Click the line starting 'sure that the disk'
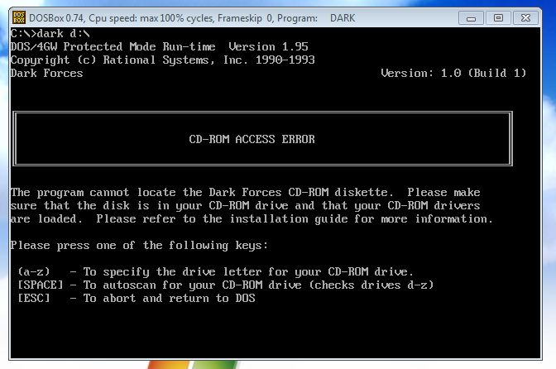This screenshot has width=556, height=369. click(245, 206)
